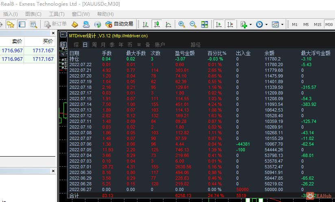Image resolution: width=335 pixels, height=202 pixels.
Task: Click the 新订单 new order button
Action: pyautogui.click(x=55, y=24)
